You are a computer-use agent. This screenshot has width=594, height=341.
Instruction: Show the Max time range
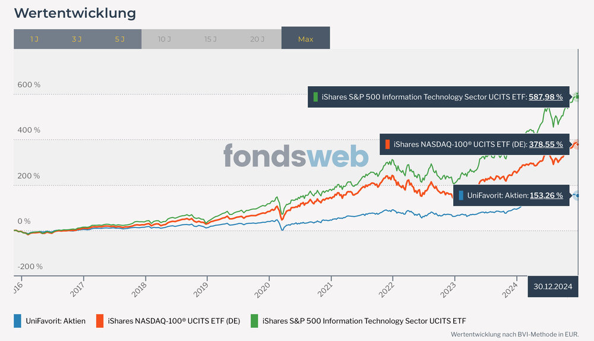coord(305,39)
